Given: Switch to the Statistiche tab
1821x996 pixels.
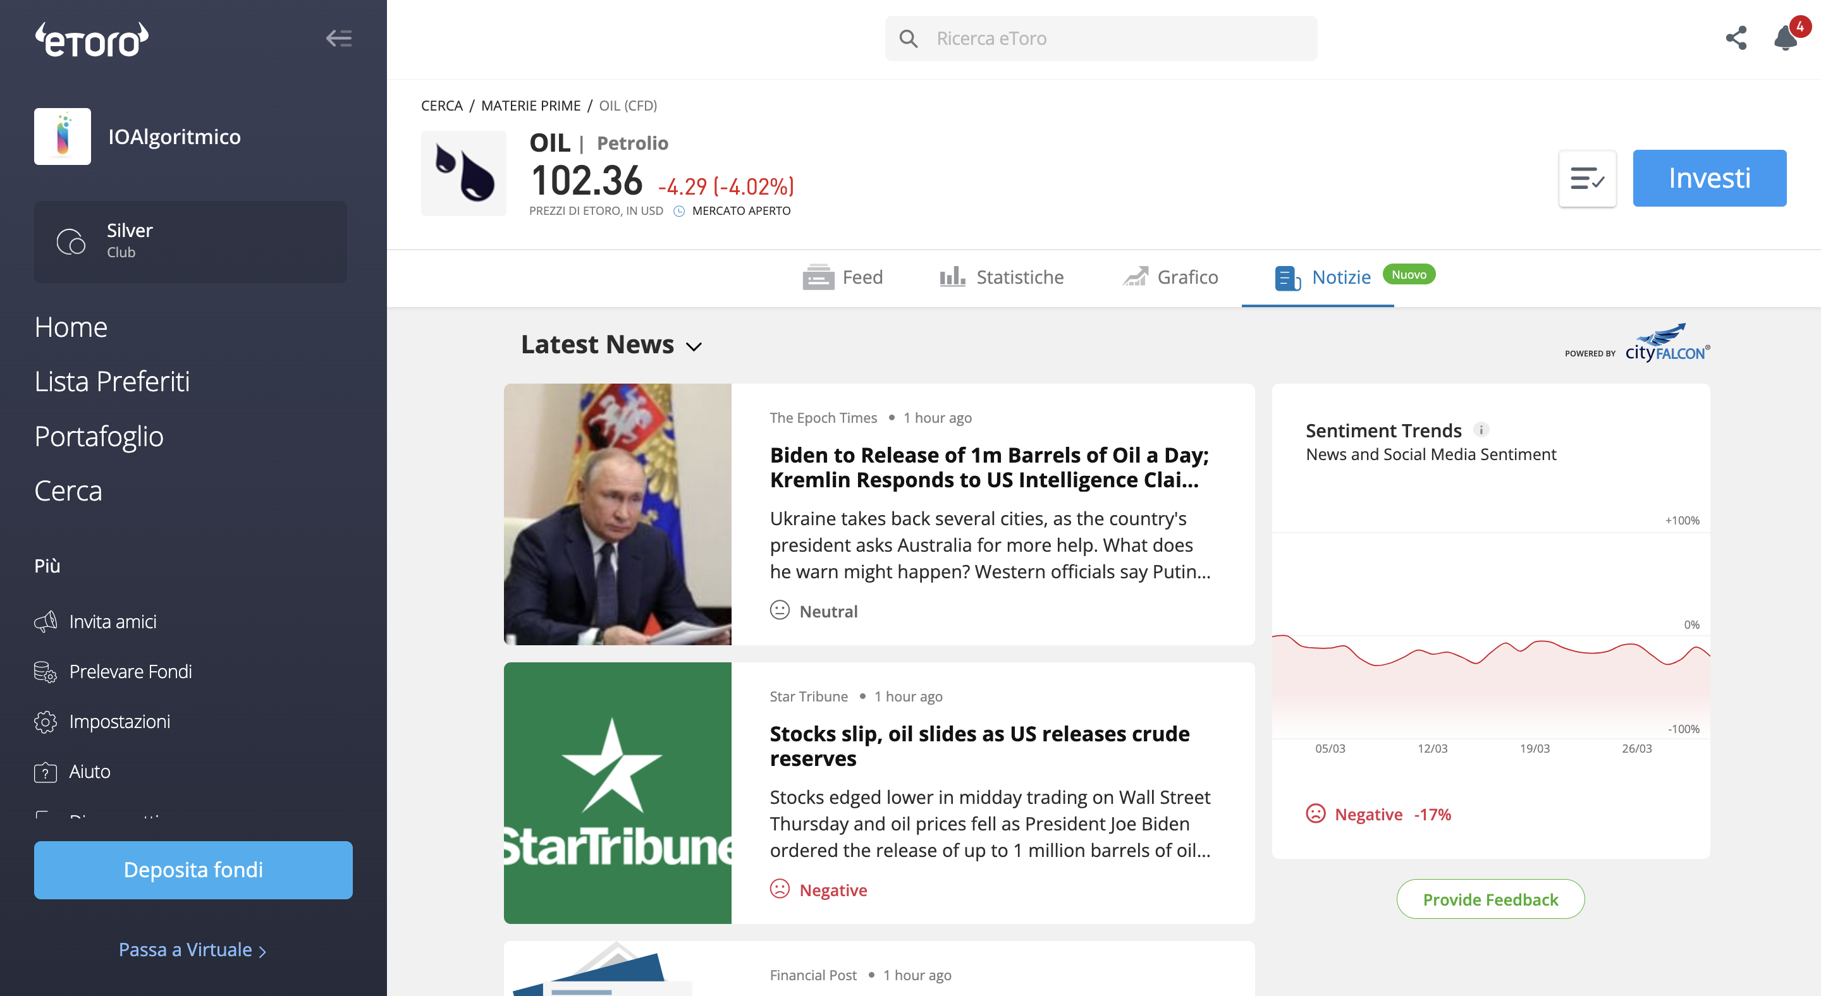Looking at the screenshot, I should 1001,277.
